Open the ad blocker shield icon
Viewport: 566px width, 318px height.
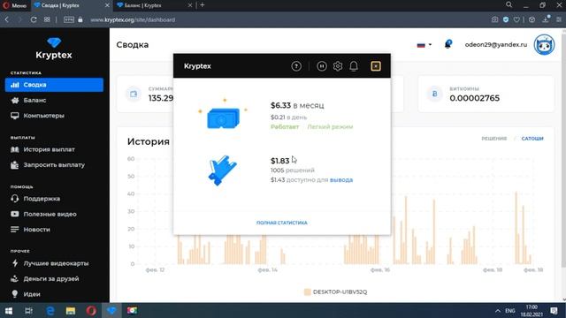pos(506,19)
